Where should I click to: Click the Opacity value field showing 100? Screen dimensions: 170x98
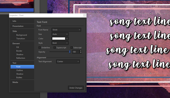pyautogui.click(x=76, y=52)
